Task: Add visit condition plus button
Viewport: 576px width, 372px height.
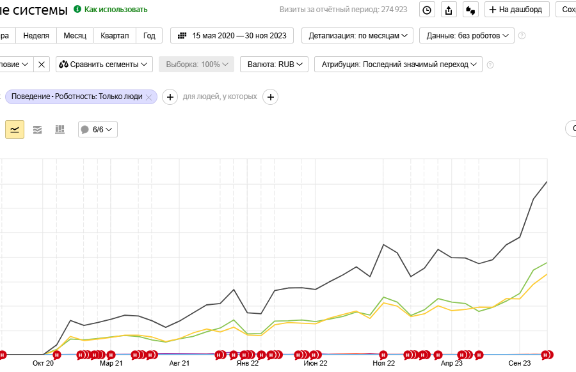Action: click(170, 97)
